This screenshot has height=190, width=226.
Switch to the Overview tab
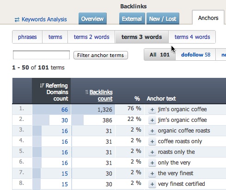(x=92, y=19)
